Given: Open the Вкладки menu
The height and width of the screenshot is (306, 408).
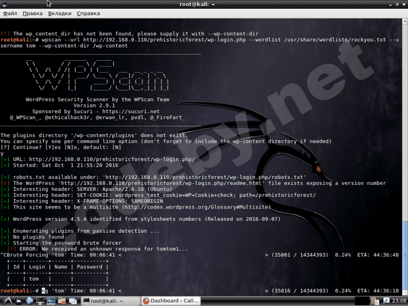Looking at the screenshot, I should 59,13.
